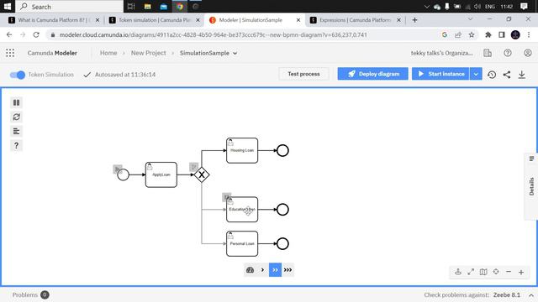Expand problems panel chevron
This screenshot has height=302, width=538.
click(x=531, y=295)
